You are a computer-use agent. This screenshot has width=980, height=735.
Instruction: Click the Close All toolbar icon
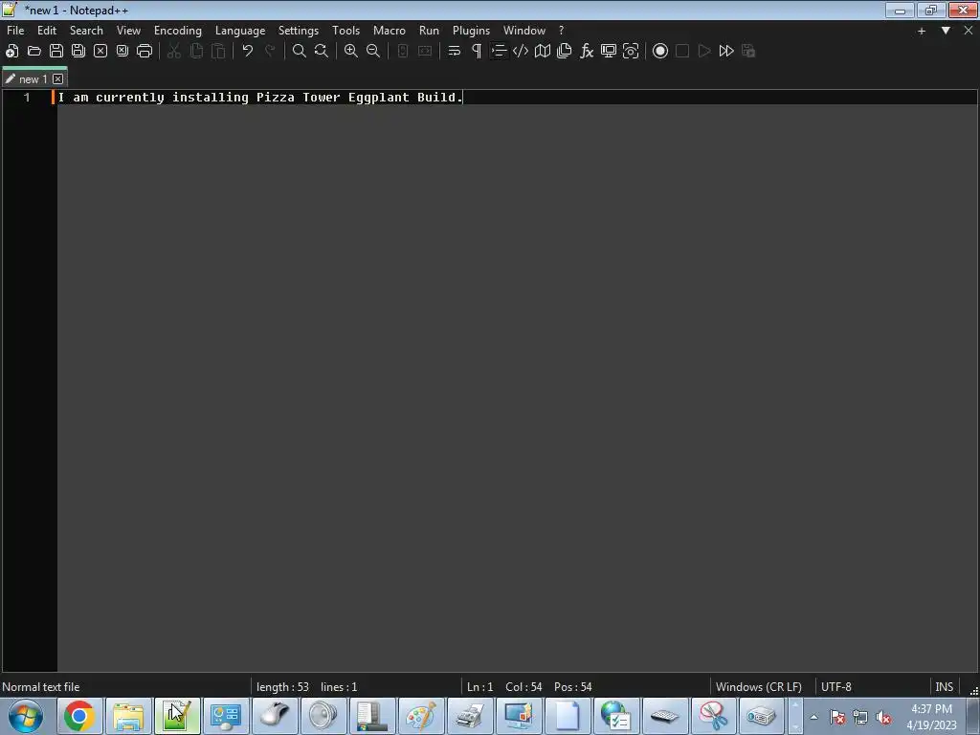122,52
